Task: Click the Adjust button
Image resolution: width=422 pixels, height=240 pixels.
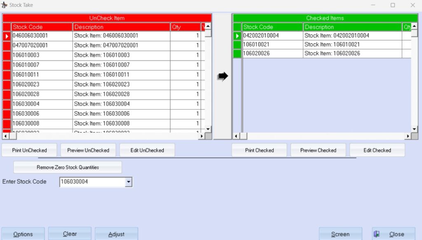Action: coord(116,234)
